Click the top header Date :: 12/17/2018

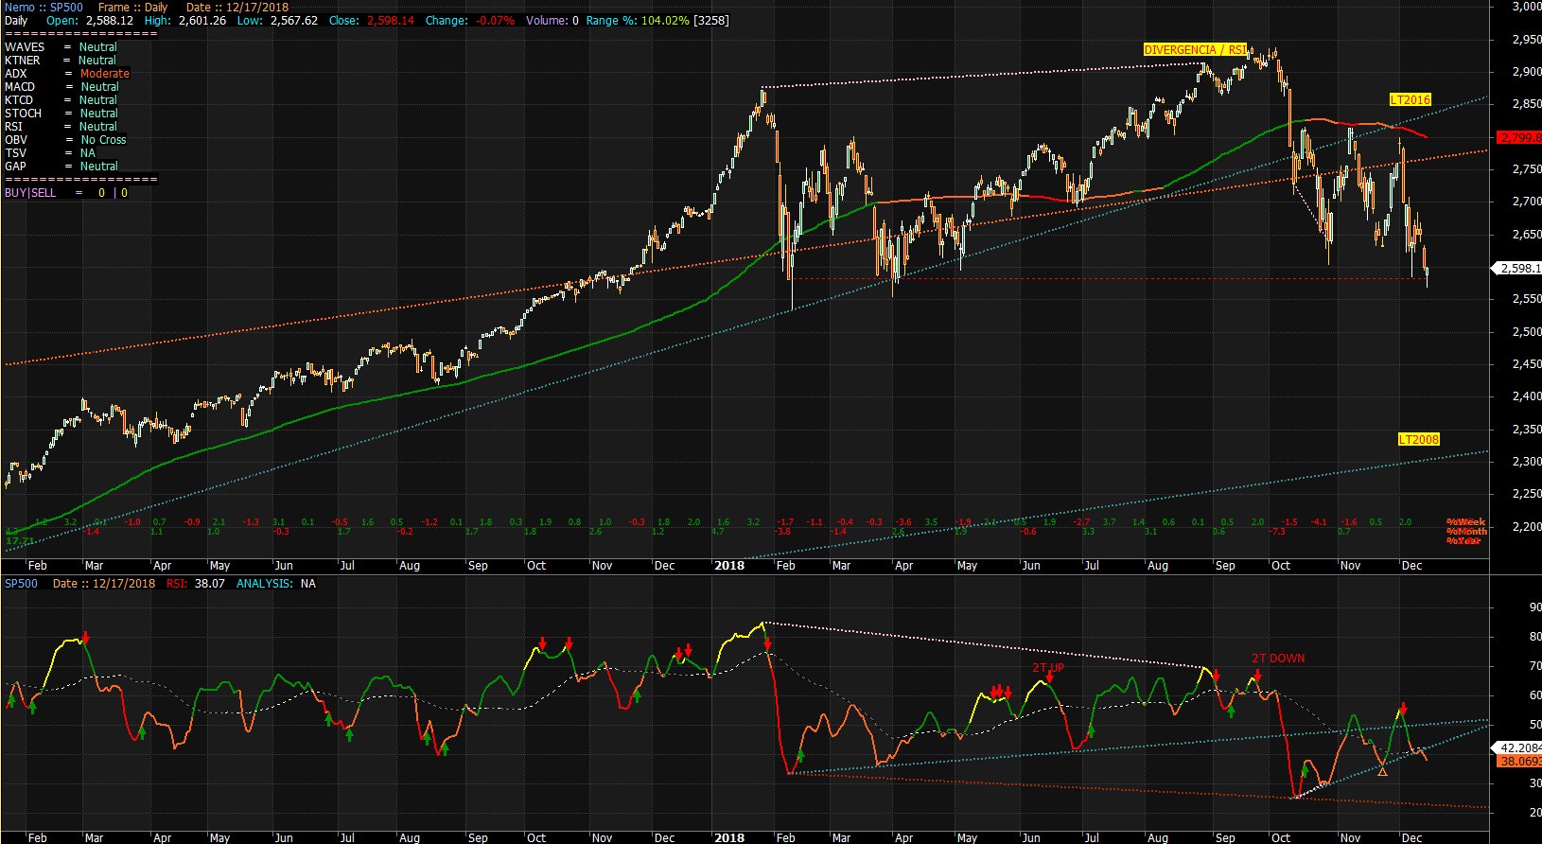tap(237, 7)
